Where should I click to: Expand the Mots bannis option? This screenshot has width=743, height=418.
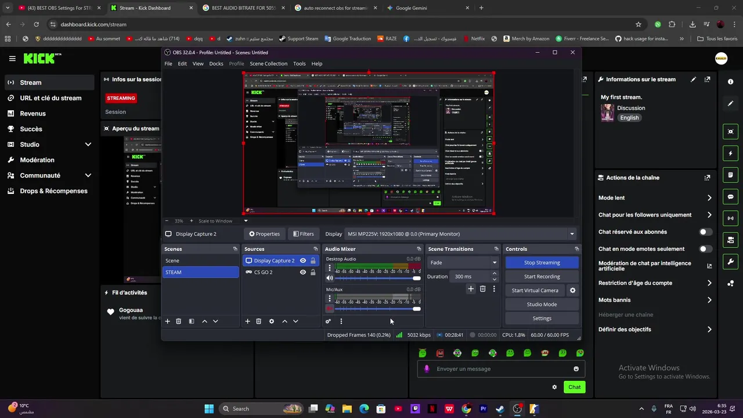pyautogui.click(x=709, y=300)
